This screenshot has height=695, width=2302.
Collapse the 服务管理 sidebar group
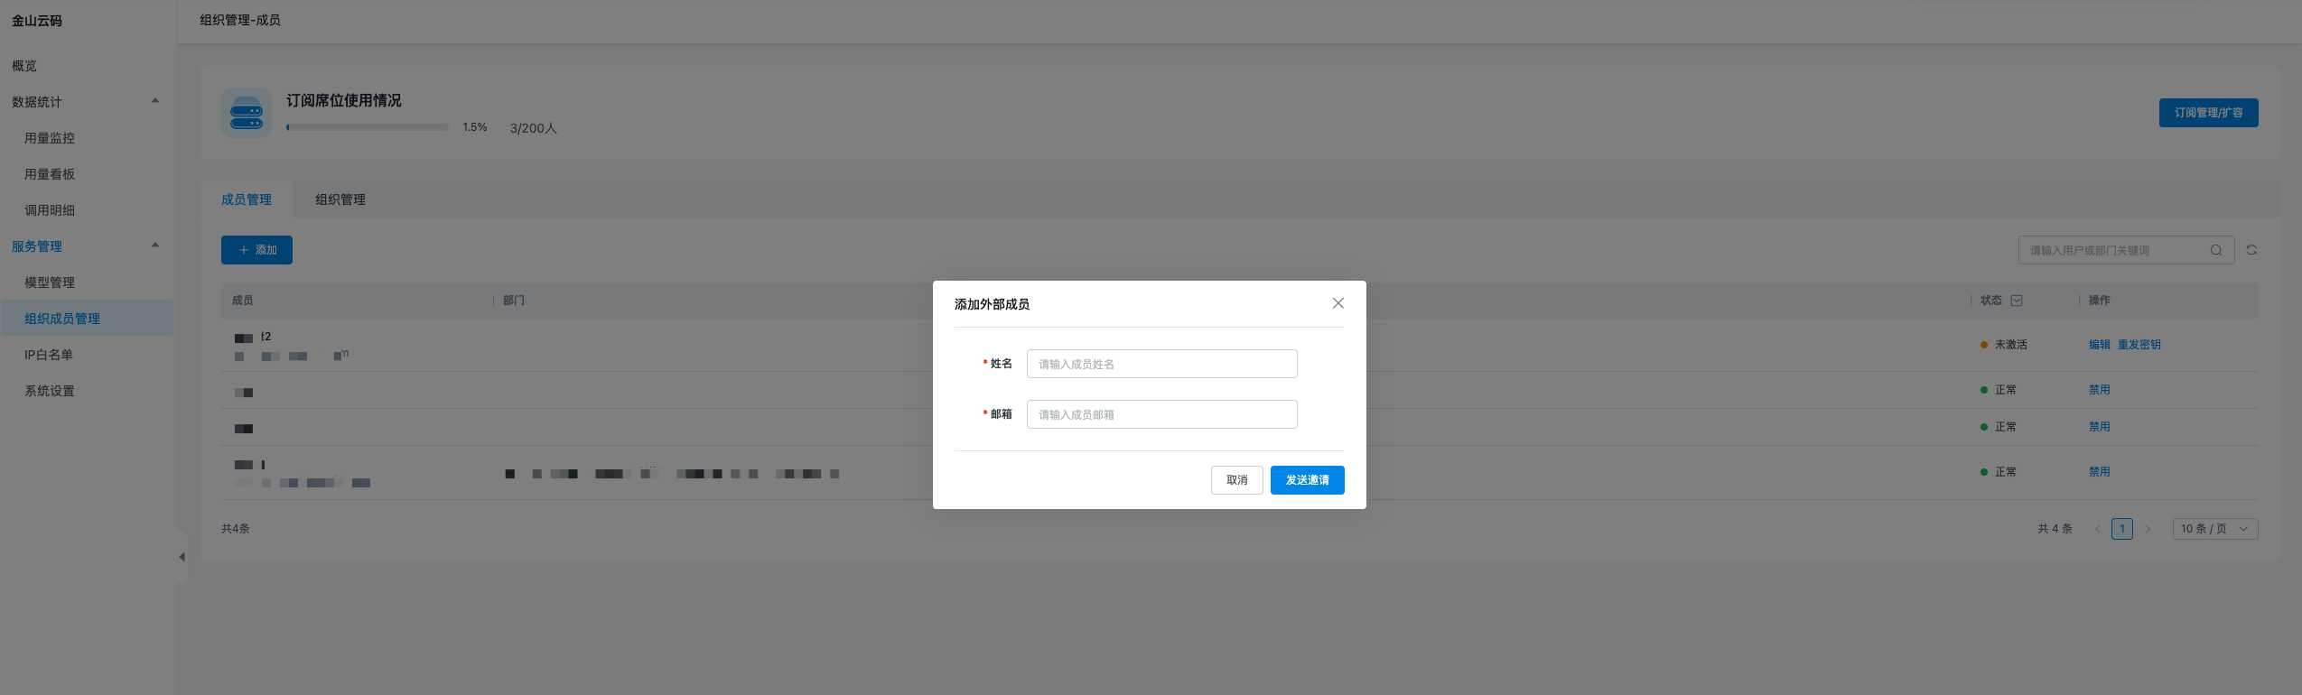pyautogui.click(x=155, y=246)
